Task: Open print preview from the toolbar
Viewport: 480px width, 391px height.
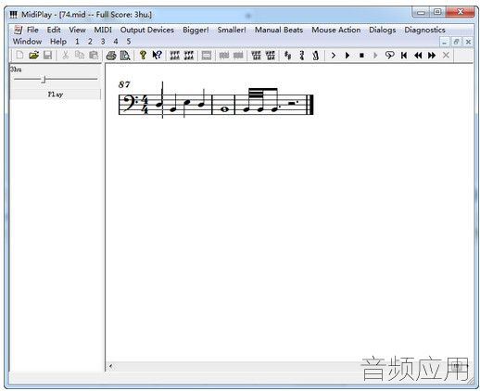Action: click(125, 56)
